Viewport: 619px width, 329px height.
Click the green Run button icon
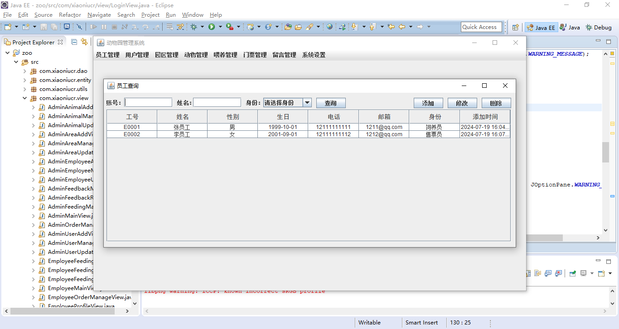[x=212, y=27]
